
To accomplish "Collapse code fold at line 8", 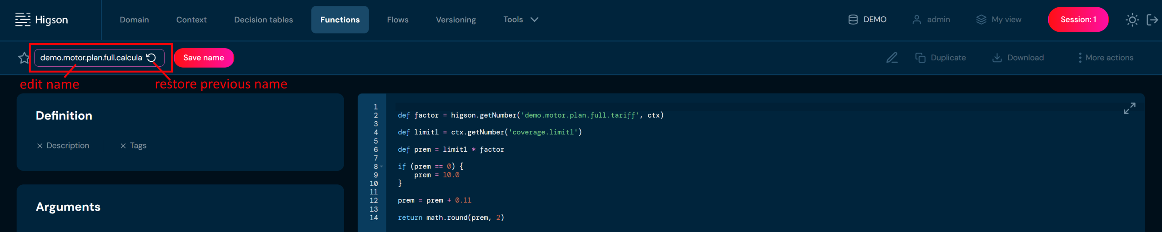I will [381, 167].
